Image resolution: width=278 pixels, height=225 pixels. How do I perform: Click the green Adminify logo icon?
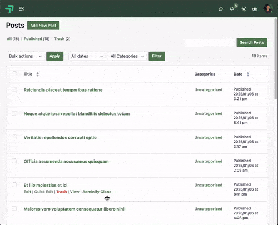pyautogui.click(x=9, y=9)
